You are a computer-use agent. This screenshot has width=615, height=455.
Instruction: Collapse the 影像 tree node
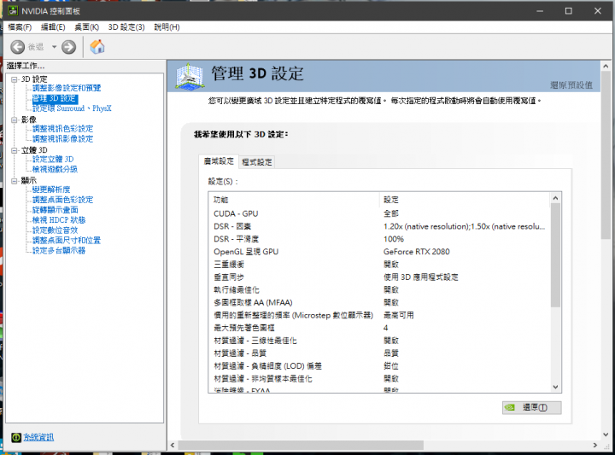[15, 120]
